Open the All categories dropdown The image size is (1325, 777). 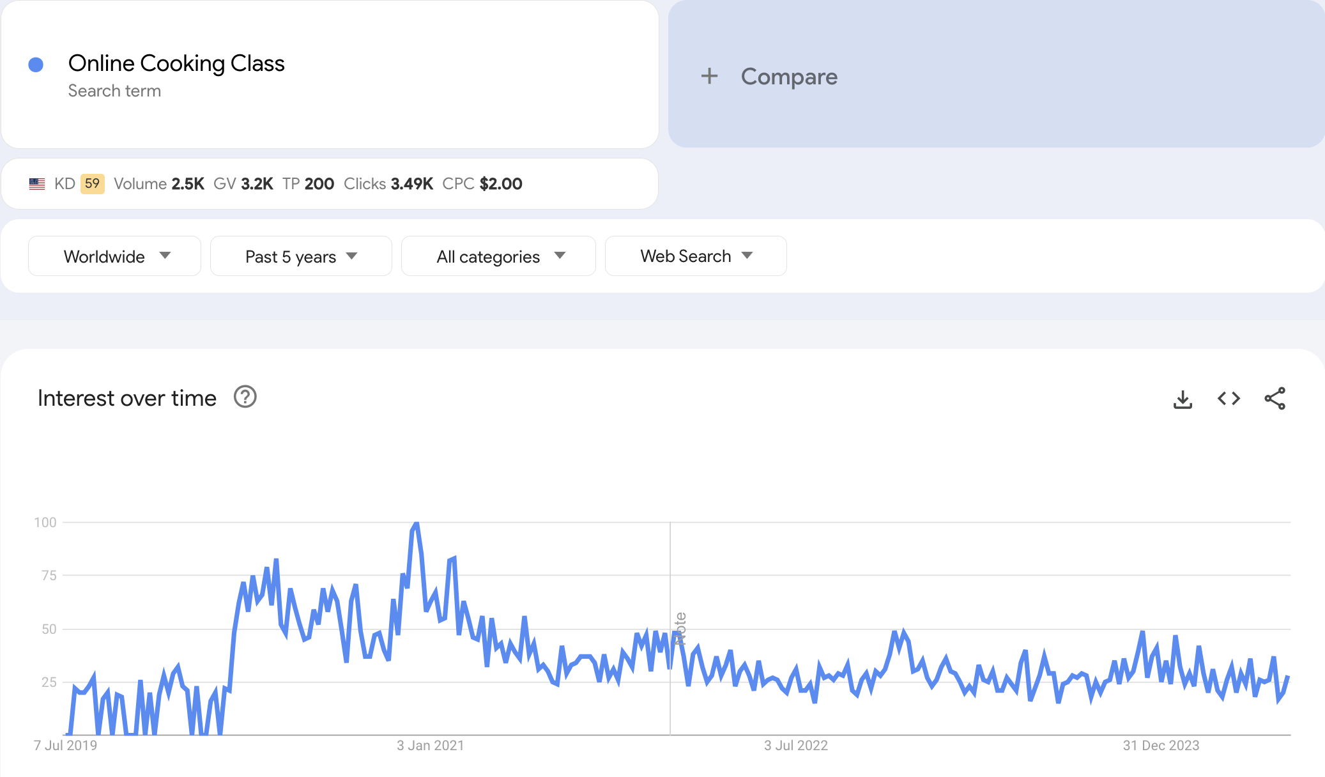pos(498,256)
